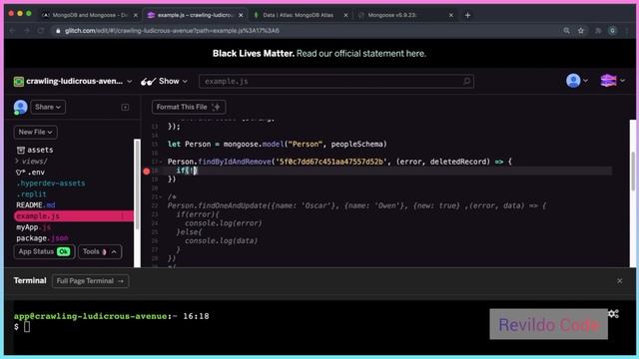This screenshot has height=359, width=639.
Task: Open the crawling-ludicrous-avenue project menu
Action: [x=73, y=81]
